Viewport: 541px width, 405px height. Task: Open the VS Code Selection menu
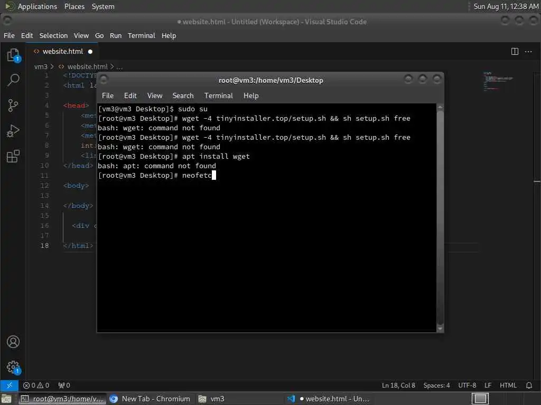[x=53, y=35]
